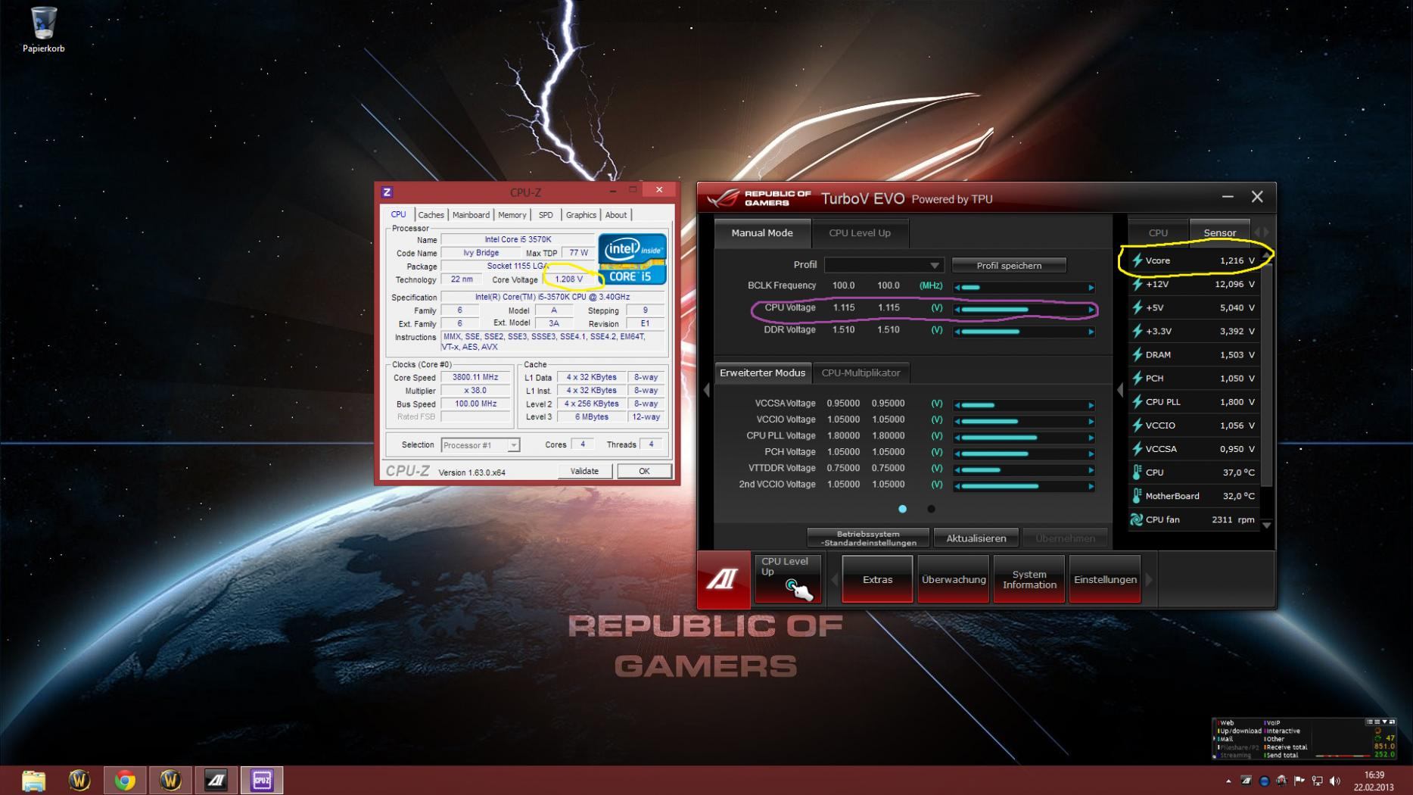Switch to the CPU-Multiplikator tab

[x=861, y=373]
